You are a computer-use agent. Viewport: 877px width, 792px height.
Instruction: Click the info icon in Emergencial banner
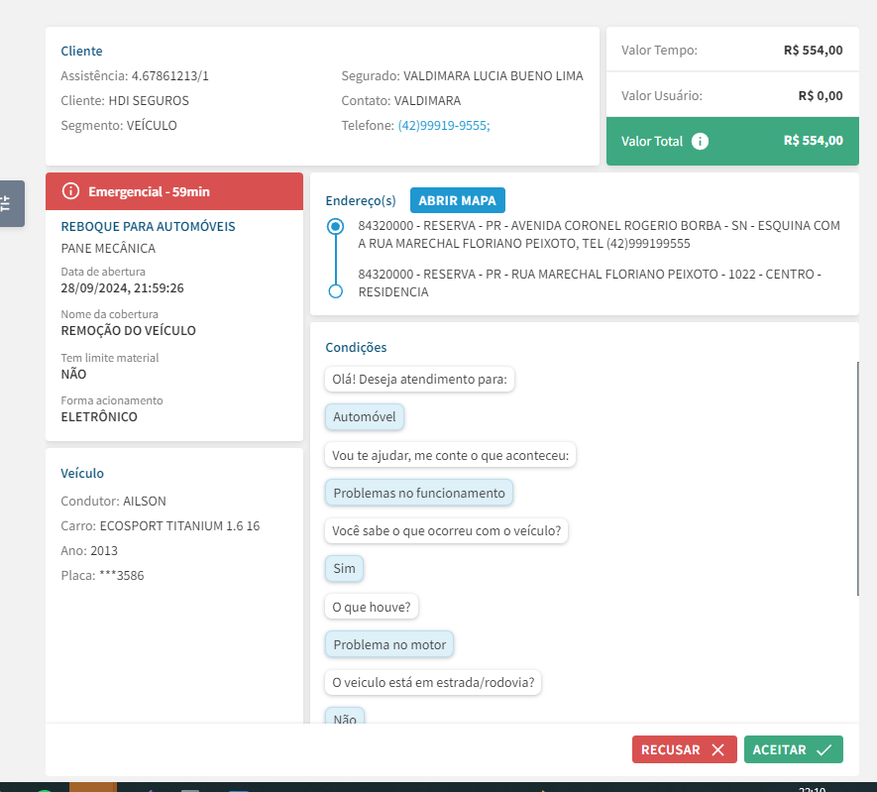69,191
